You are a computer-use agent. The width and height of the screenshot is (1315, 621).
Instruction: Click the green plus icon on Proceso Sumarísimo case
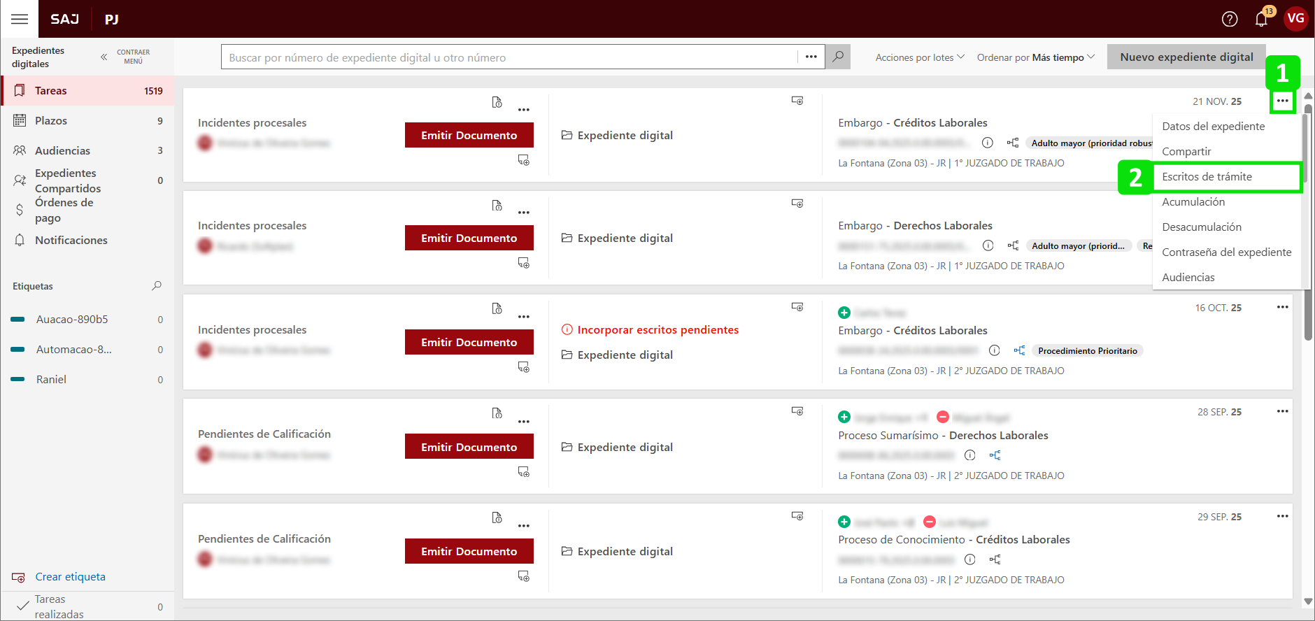(844, 417)
